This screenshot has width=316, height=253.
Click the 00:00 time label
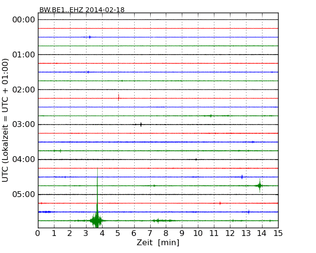[24, 20]
